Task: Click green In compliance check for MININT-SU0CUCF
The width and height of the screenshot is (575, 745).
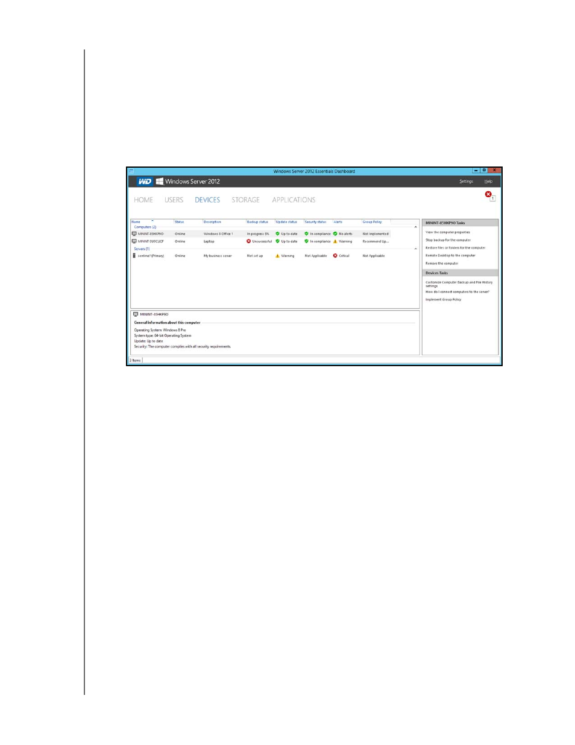Action: [307, 241]
